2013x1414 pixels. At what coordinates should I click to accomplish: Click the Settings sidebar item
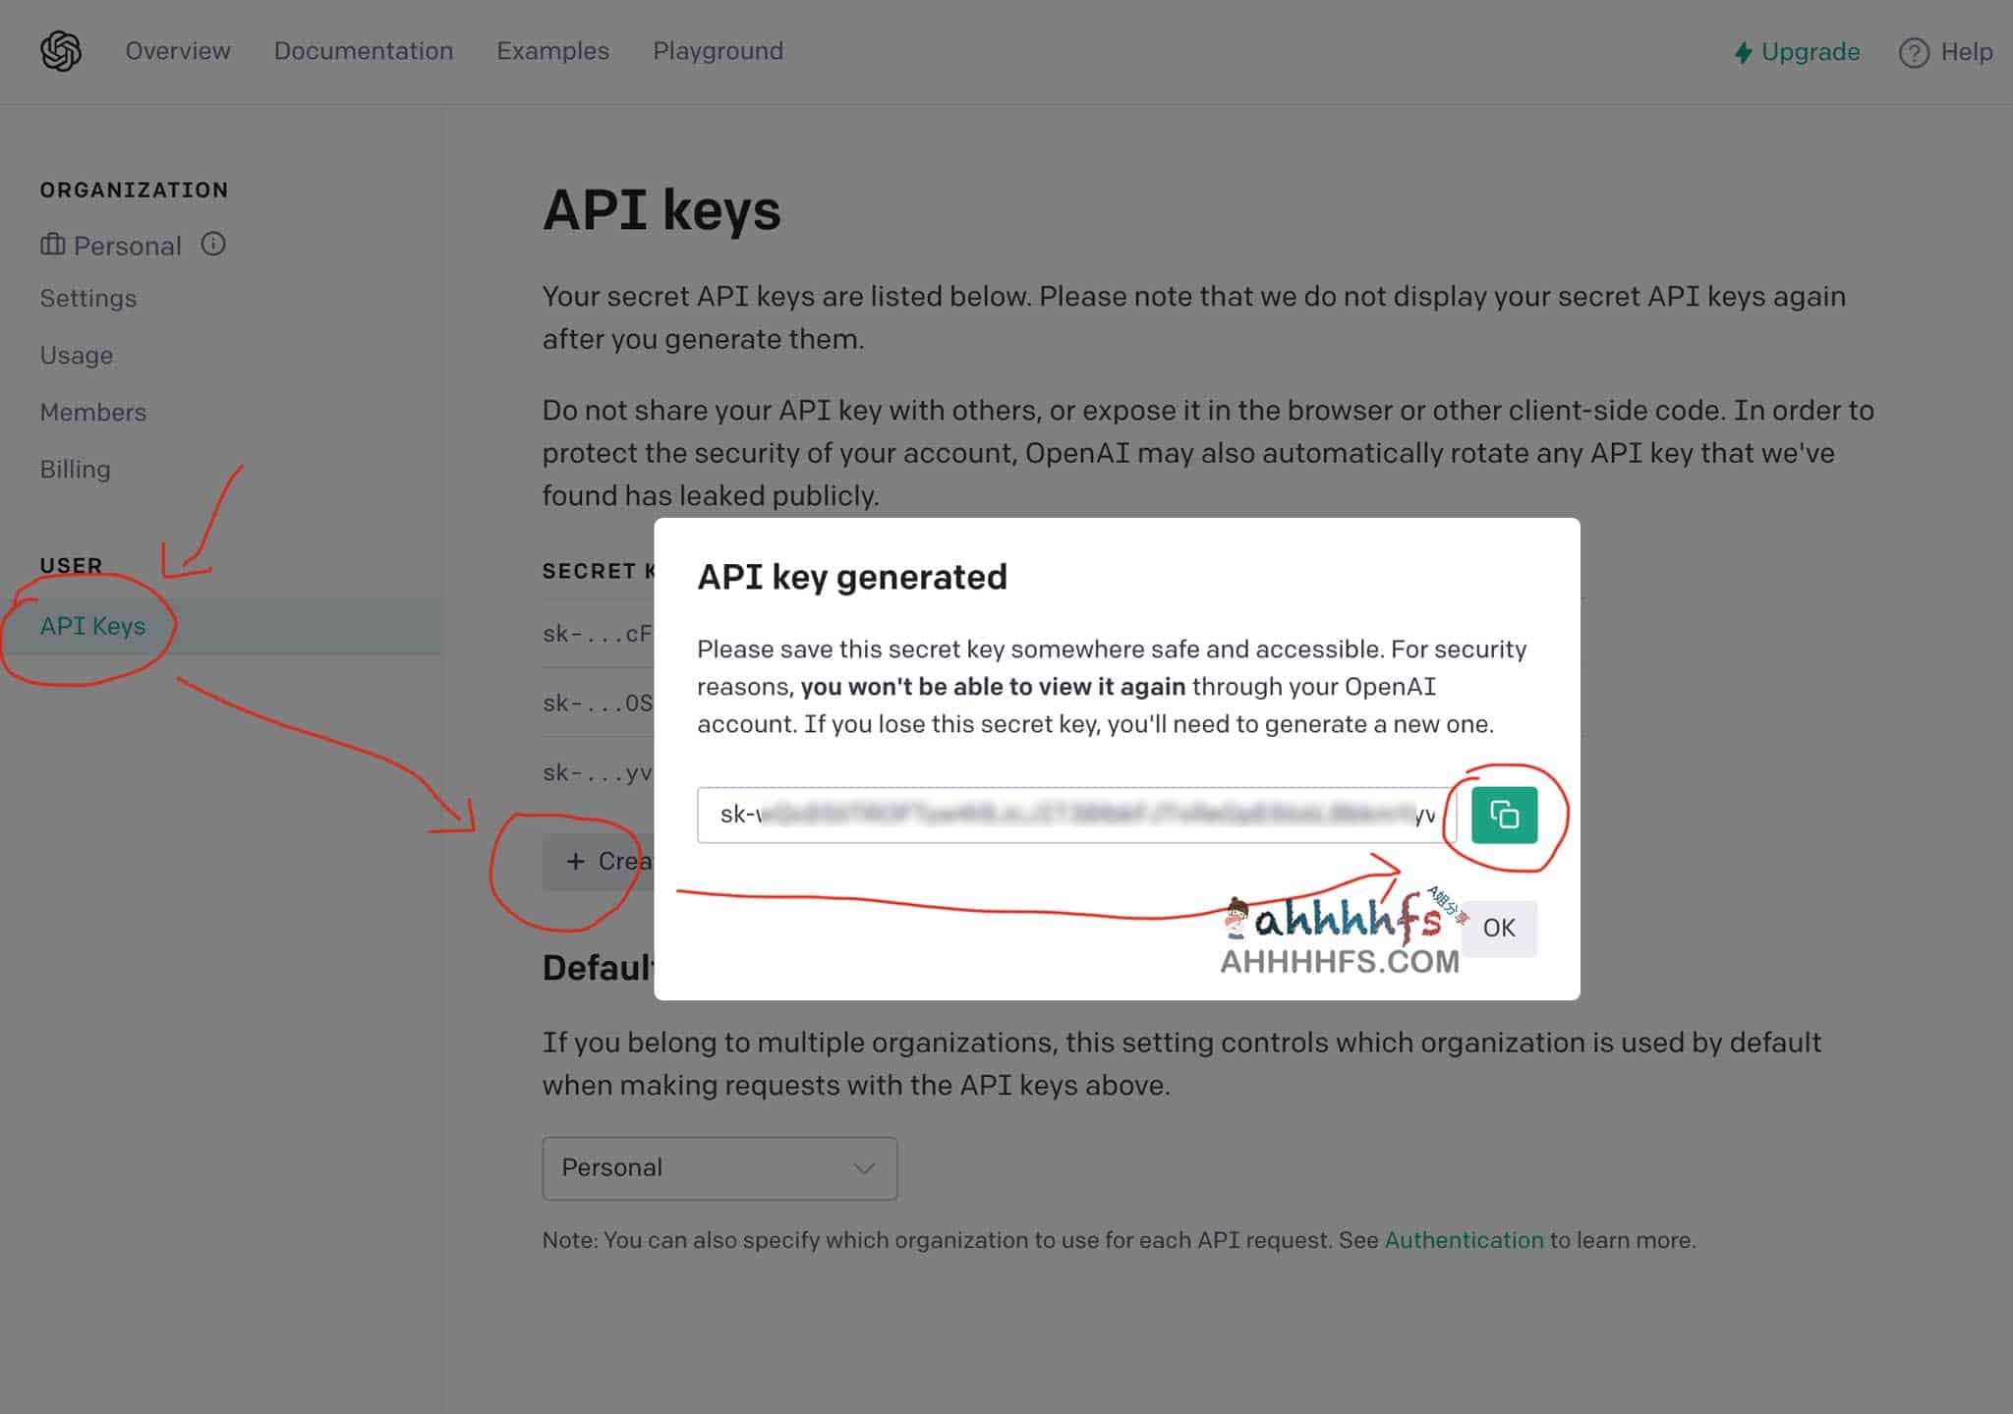coord(88,299)
